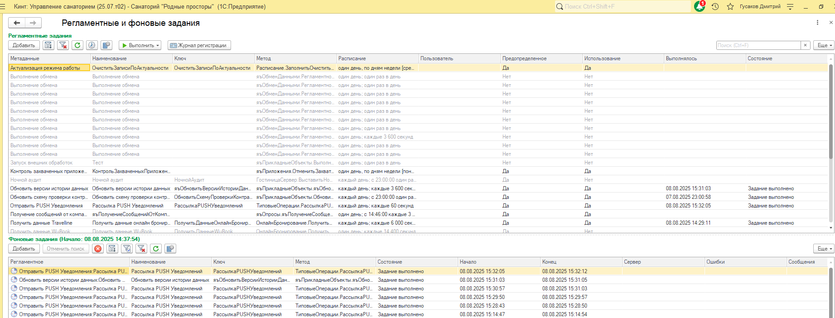The width and height of the screenshot is (835, 318).
Task: Click Добавить in the Регламентные задания toolbar
Action: click(24, 45)
